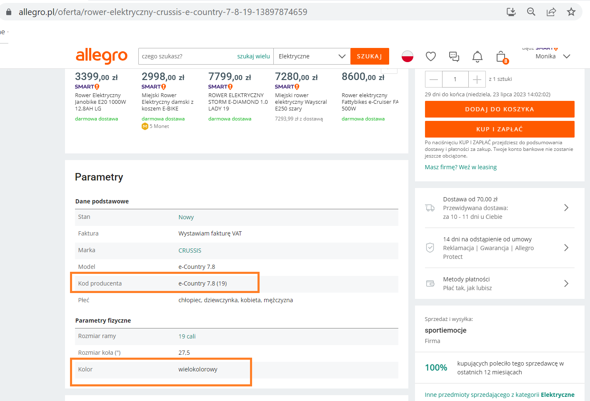
Task: Open the CRUSSIS brand link
Action: pos(190,251)
